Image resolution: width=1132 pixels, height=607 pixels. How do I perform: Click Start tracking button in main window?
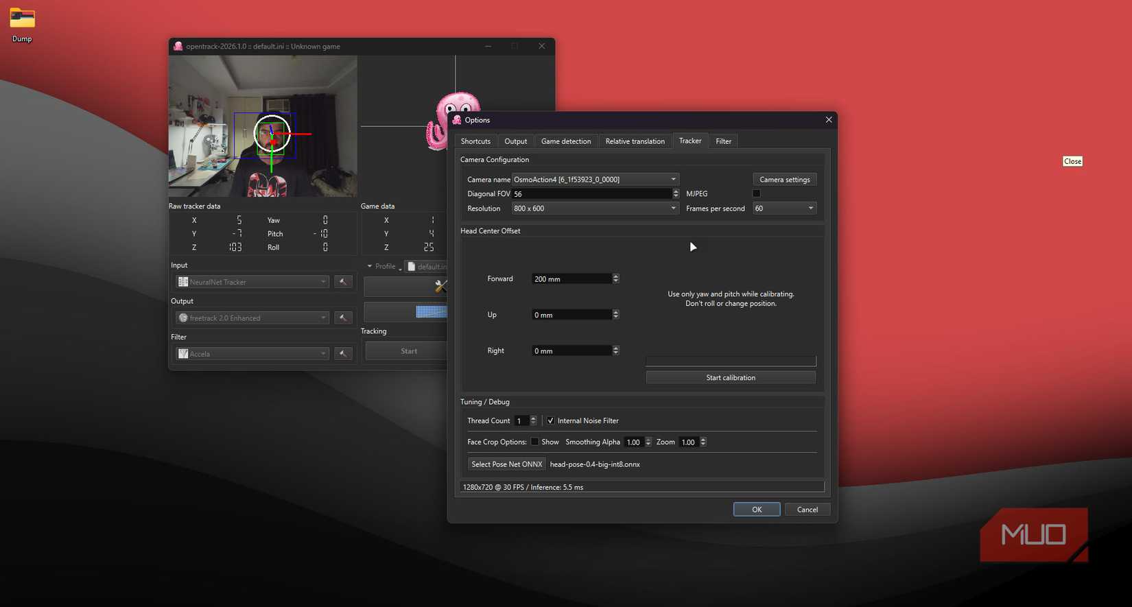(x=406, y=350)
